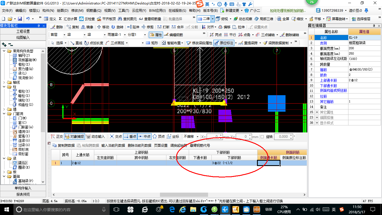The width and height of the screenshot is (382, 215).
Task: Choose the 矩形 rectangle drawing tool
Action: [x=152, y=43]
